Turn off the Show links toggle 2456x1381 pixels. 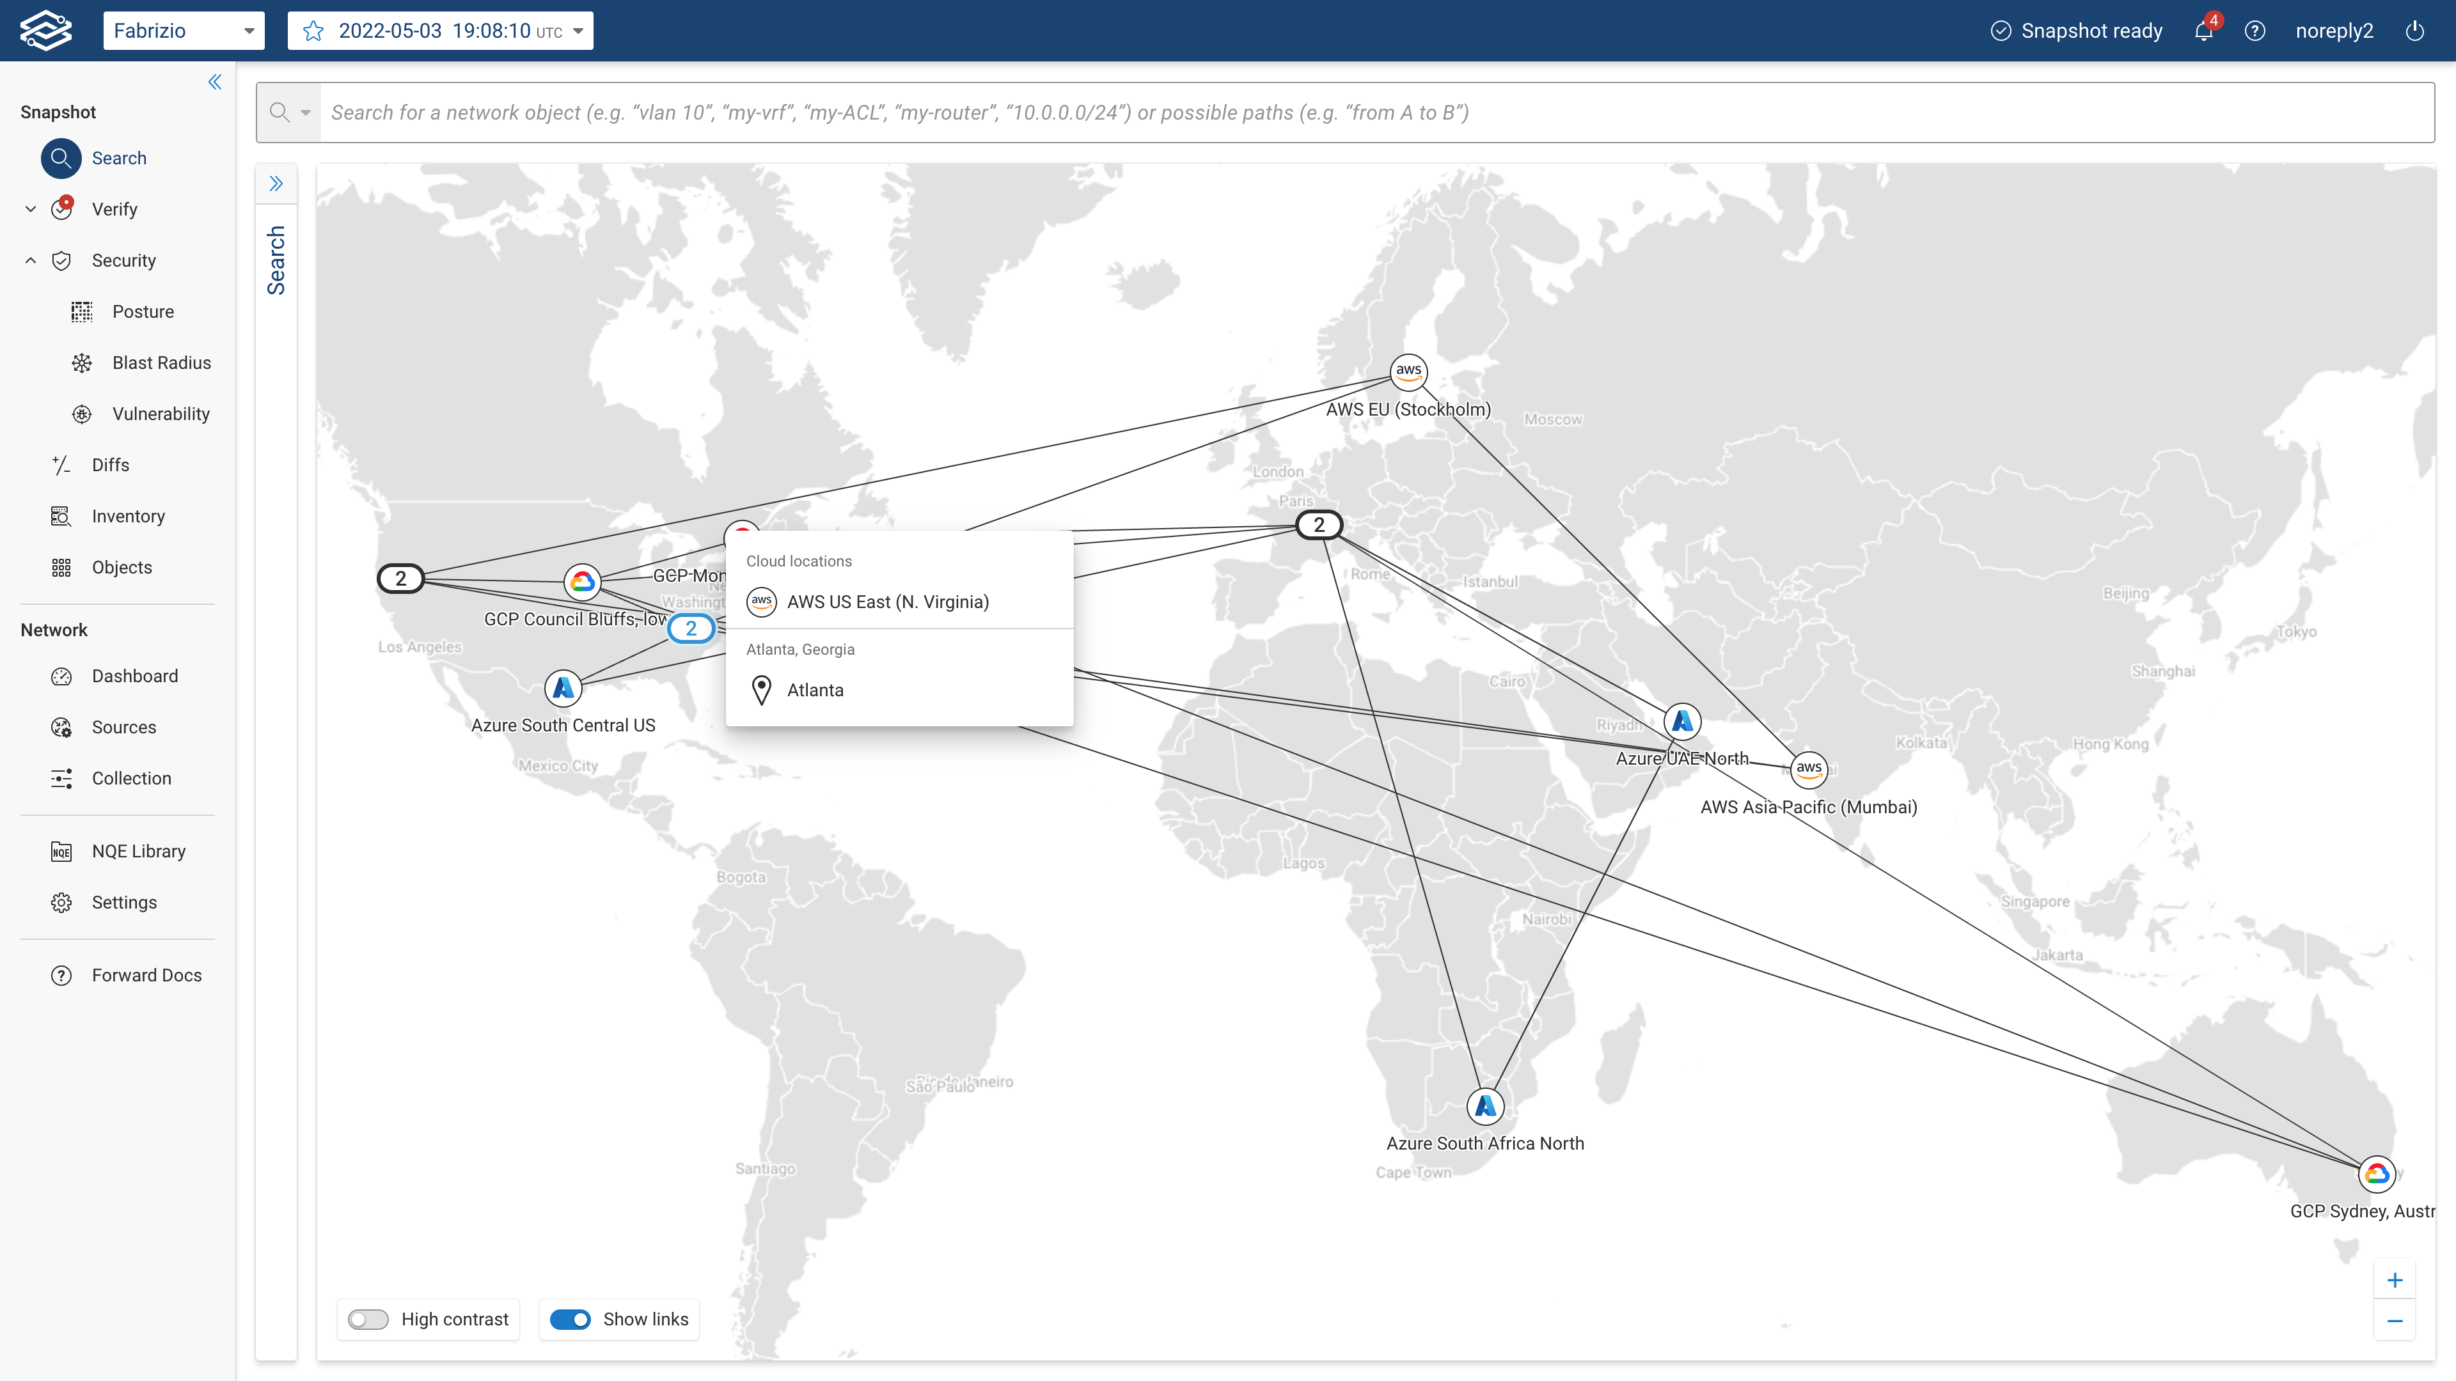tap(570, 1319)
